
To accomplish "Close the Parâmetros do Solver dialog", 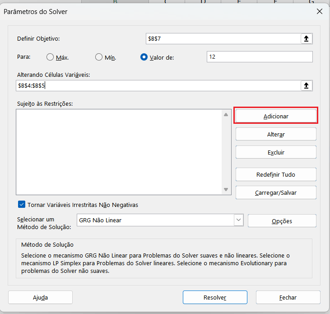I will coord(320,12).
